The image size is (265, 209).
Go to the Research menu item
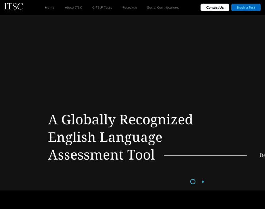click(129, 7)
